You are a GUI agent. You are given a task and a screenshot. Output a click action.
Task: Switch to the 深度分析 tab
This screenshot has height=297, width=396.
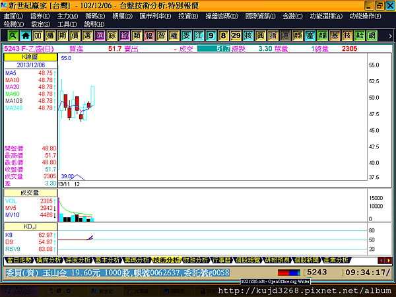click(x=78, y=260)
